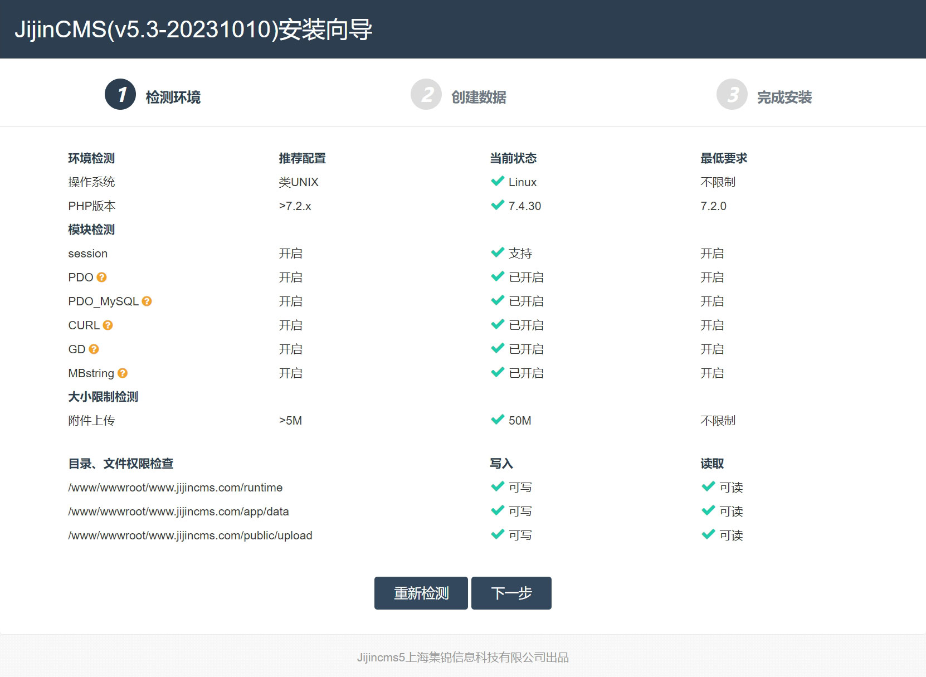Image resolution: width=926 pixels, height=677 pixels.
Task: Click the 读取 column heading
Action: coord(712,464)
